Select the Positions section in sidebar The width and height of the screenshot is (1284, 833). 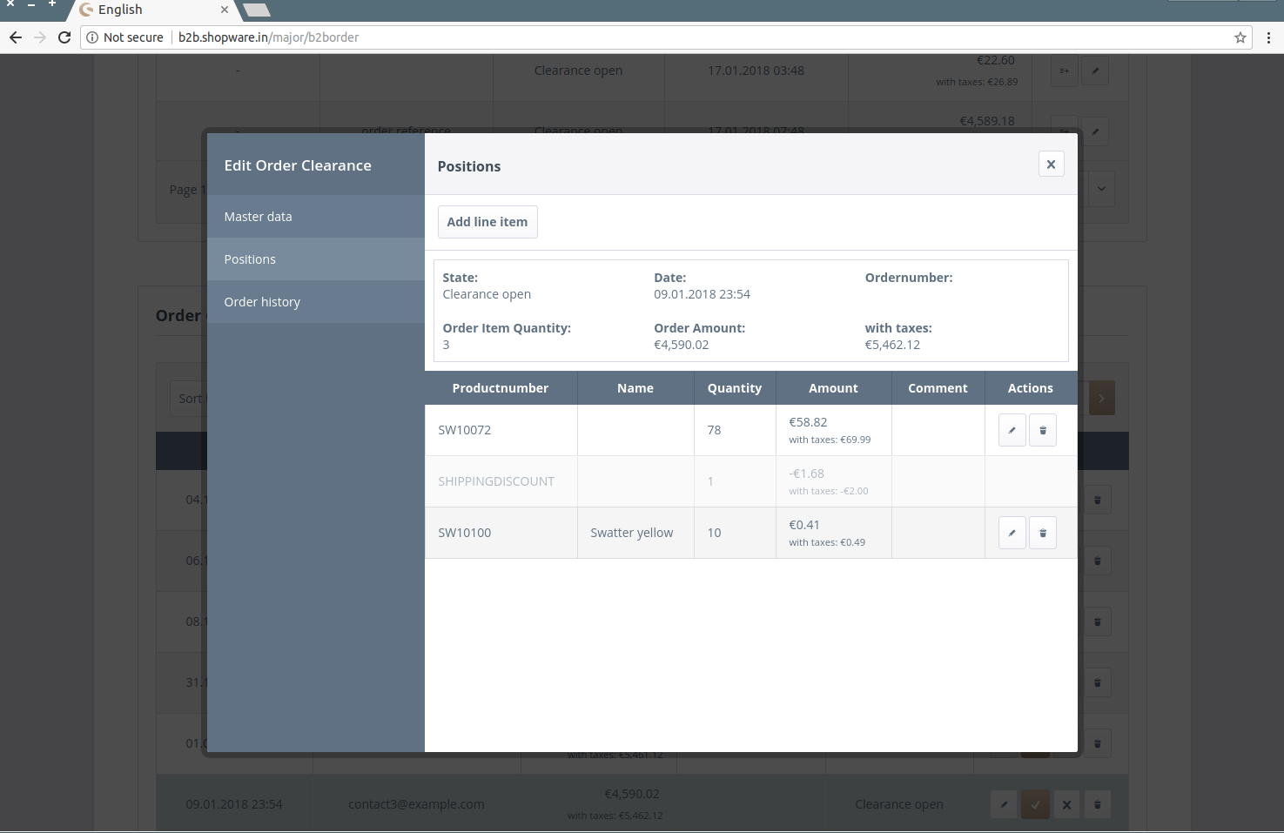pyautogui.click(x=250, y=259)
